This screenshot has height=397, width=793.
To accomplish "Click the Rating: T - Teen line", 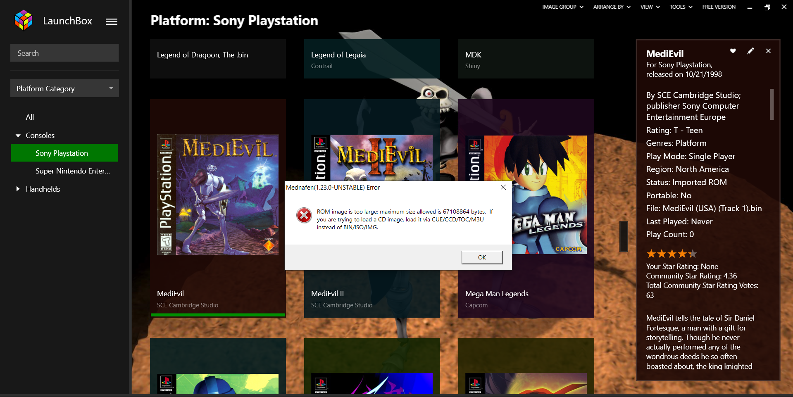I will point(674,130).
